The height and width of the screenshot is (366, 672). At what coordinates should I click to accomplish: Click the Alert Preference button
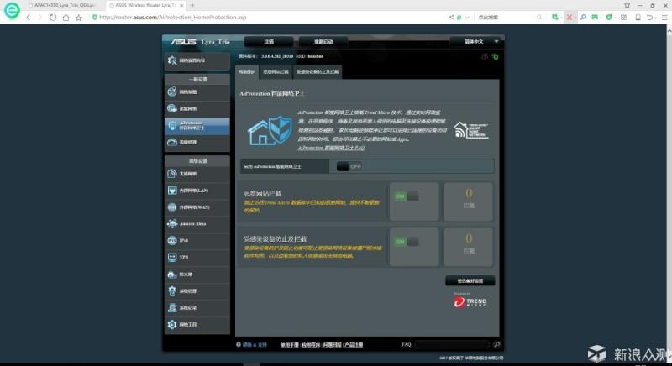coord(470,281)
